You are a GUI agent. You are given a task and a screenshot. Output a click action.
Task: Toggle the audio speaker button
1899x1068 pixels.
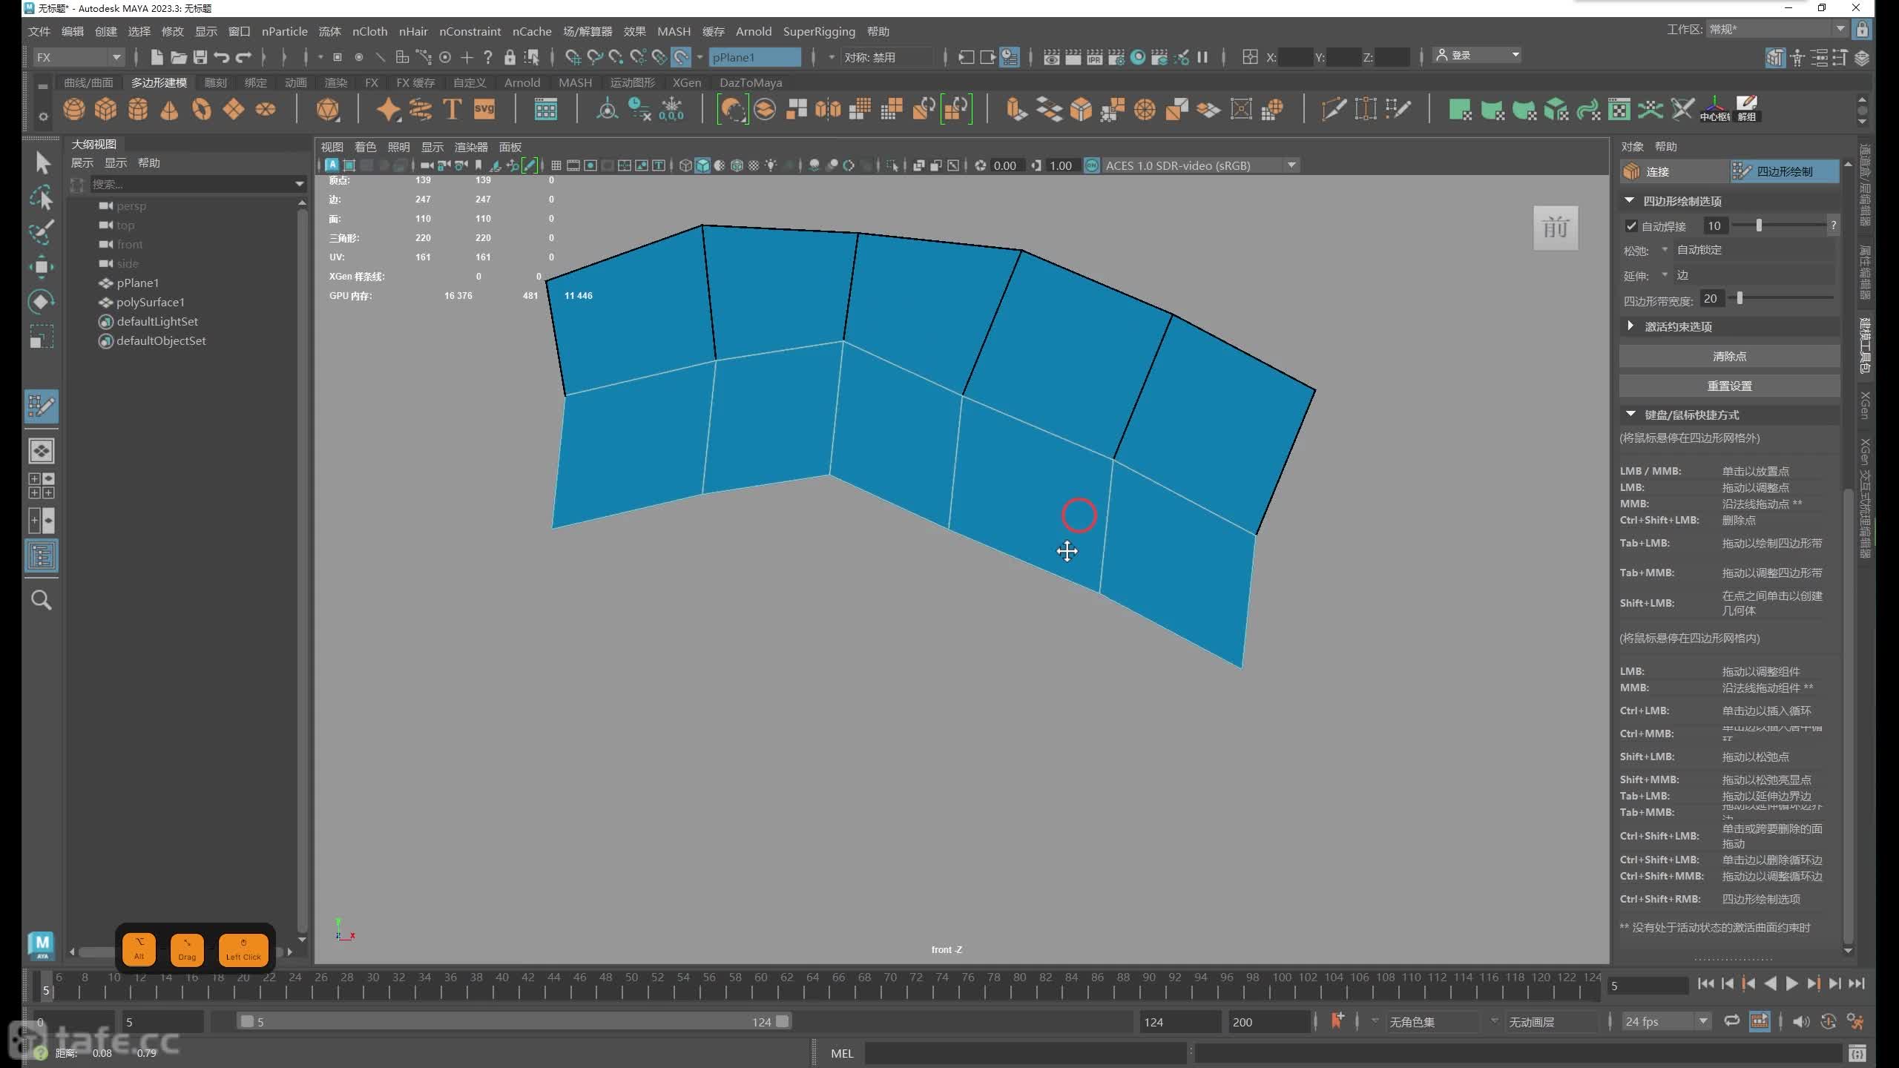pyautogui.click(x=1800, y=1021)
